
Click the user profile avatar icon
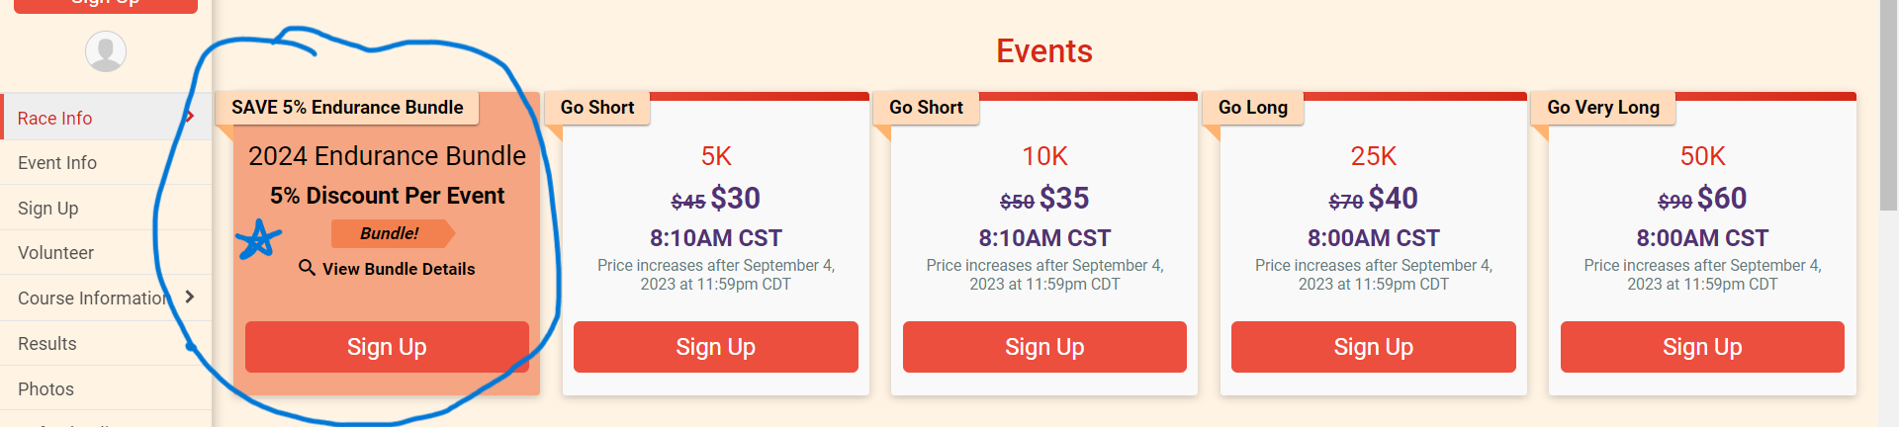tap(106, 51)
